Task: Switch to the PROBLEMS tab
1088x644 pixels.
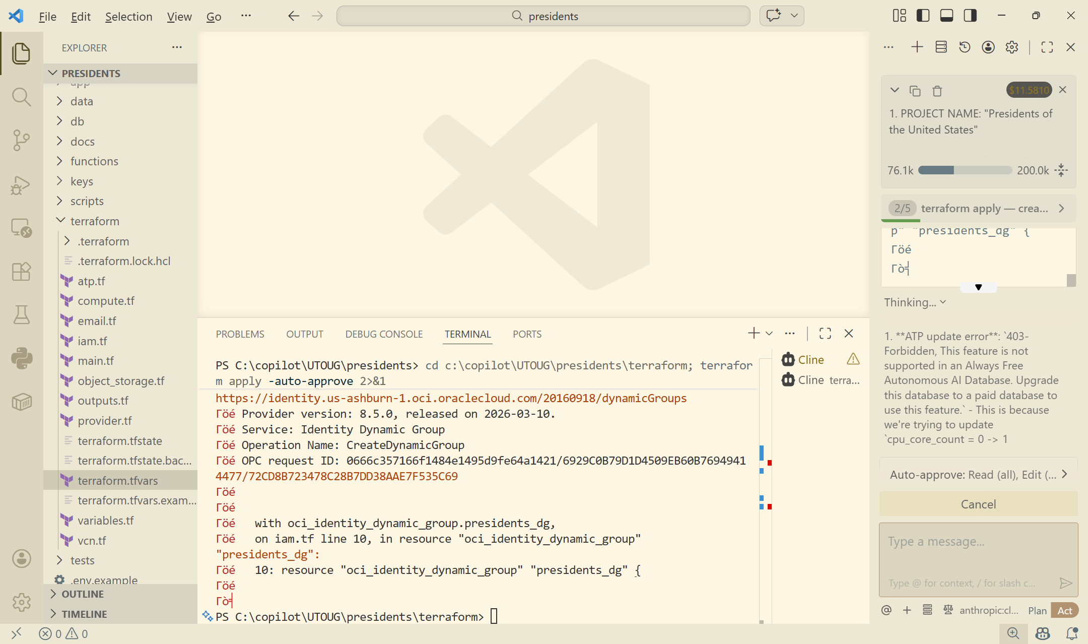Action: (x=240, y=334)
